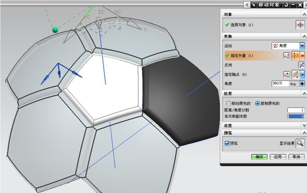The image size is (307, 193).
Task: Click the back arrow icon on the title bar
Action: (x=247, y=4)
